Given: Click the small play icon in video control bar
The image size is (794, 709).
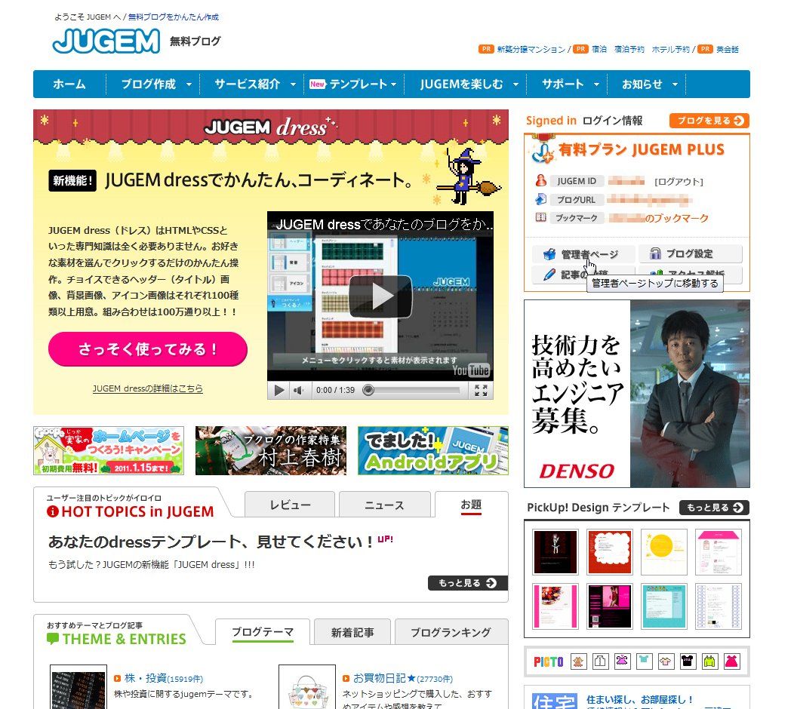Looking at the screenshot, I should [279, 390].
